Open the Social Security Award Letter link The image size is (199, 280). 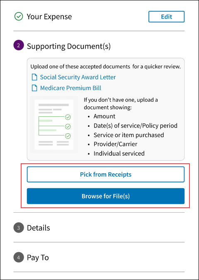78,77
